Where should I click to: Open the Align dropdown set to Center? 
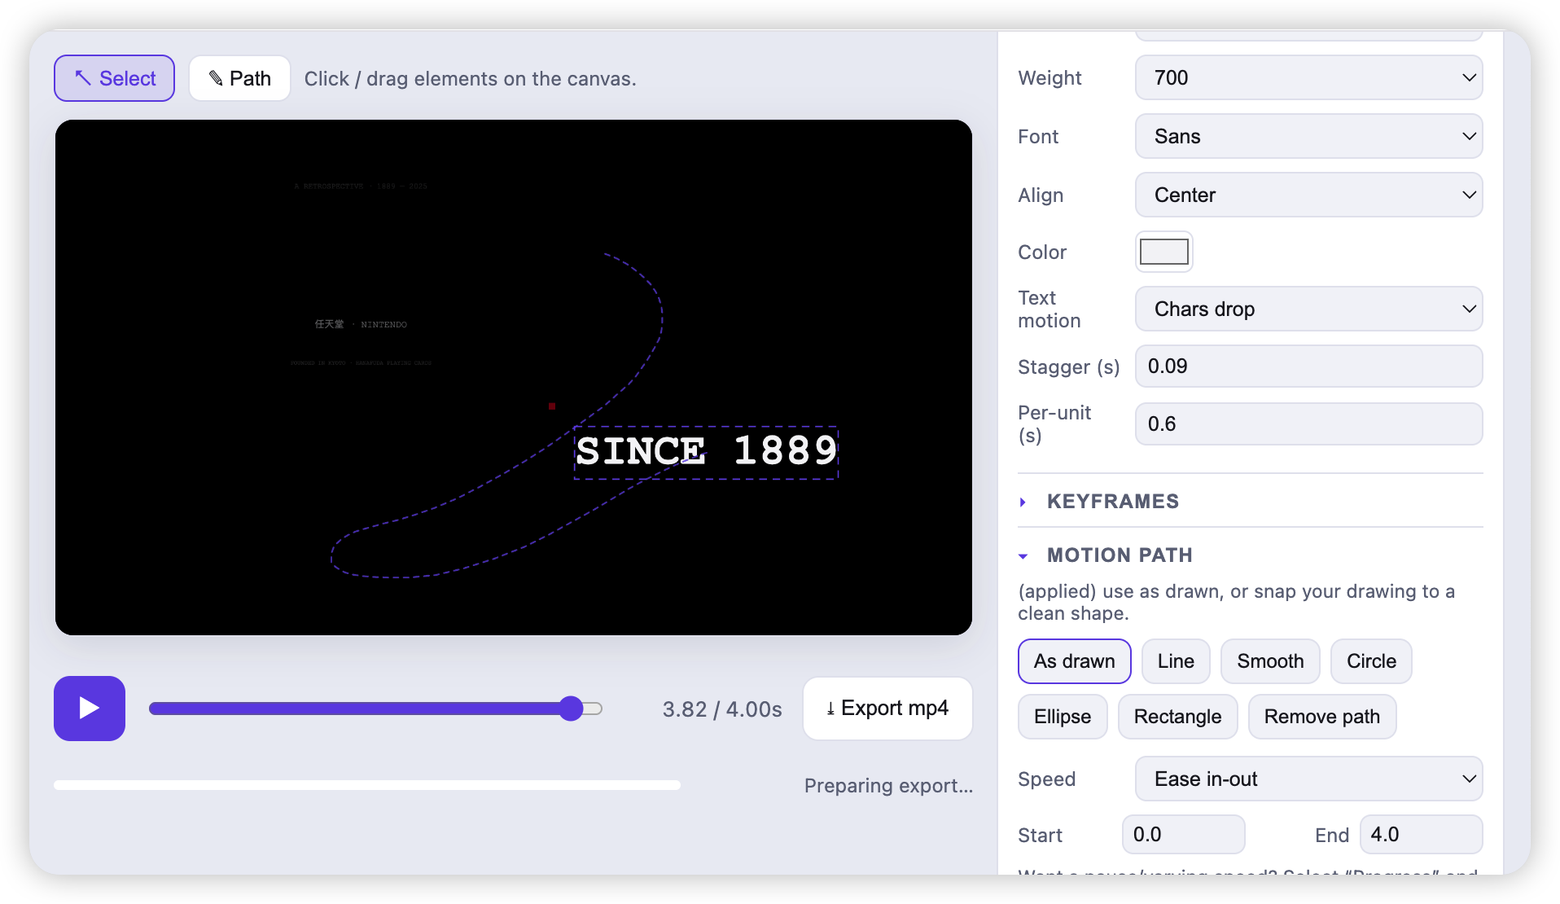pyautogui.click(x=1308, y=195)
